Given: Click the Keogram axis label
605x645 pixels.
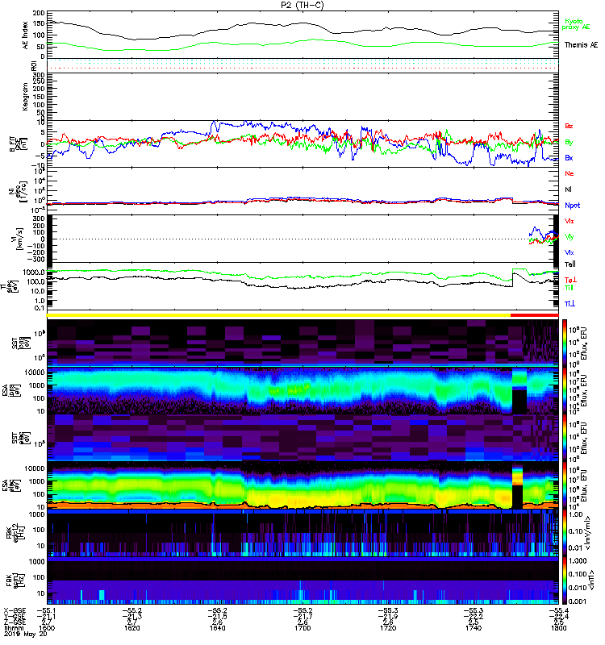Looking at the screenshot, I should pyautogui.click(x=25, y=96).
